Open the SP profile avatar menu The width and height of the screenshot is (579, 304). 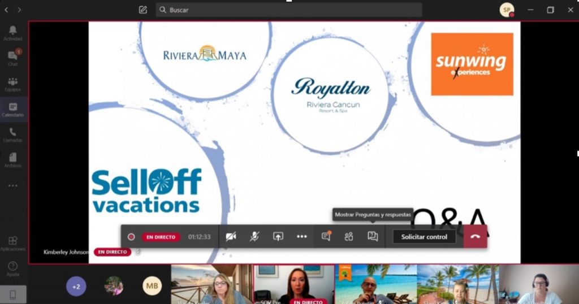[x=507, y=10]
